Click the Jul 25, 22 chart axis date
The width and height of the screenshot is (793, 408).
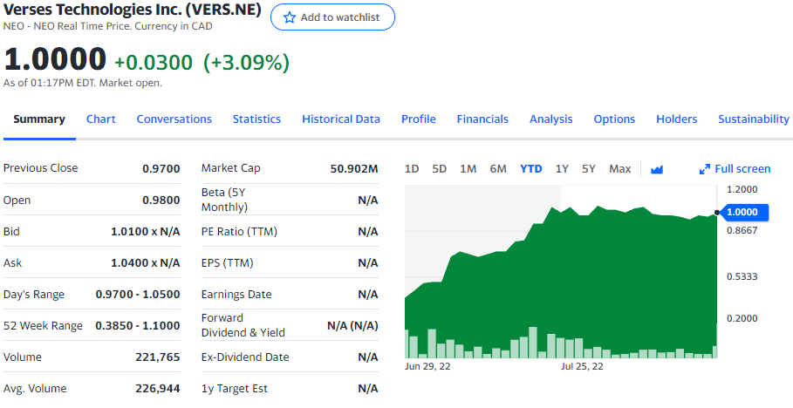582,366
